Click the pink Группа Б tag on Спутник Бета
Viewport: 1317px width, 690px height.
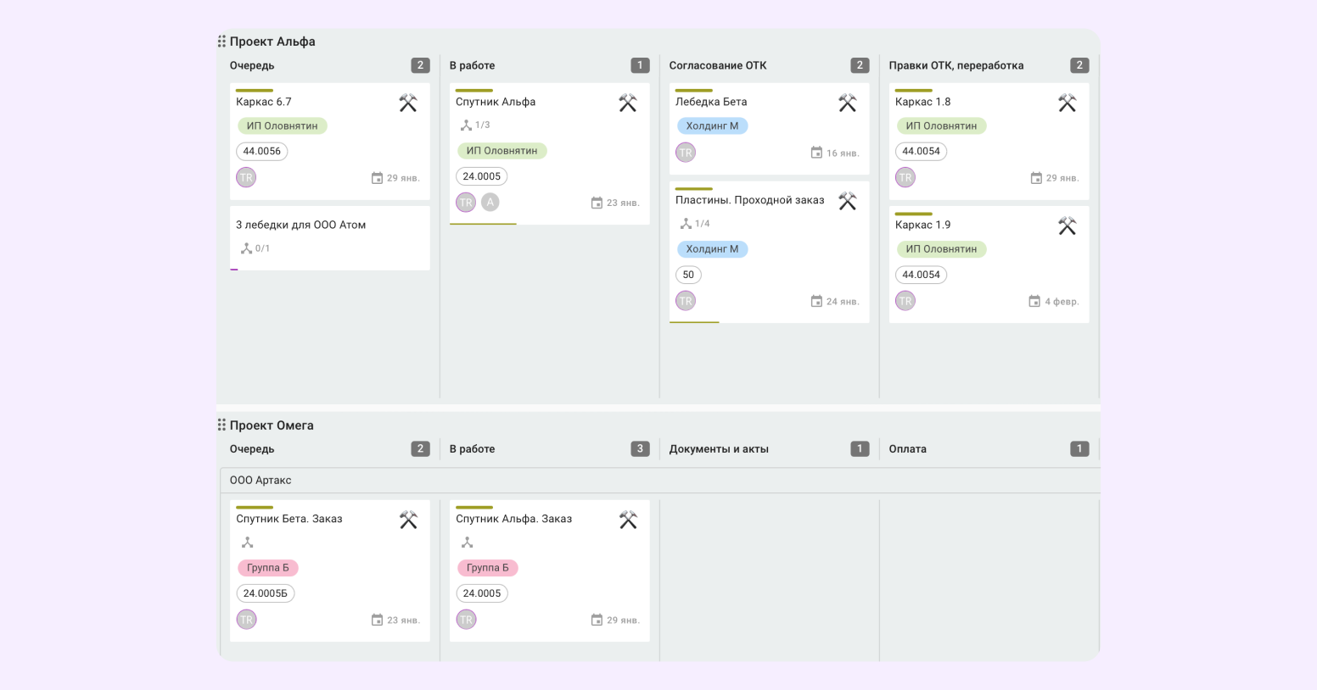click(267, 568)
